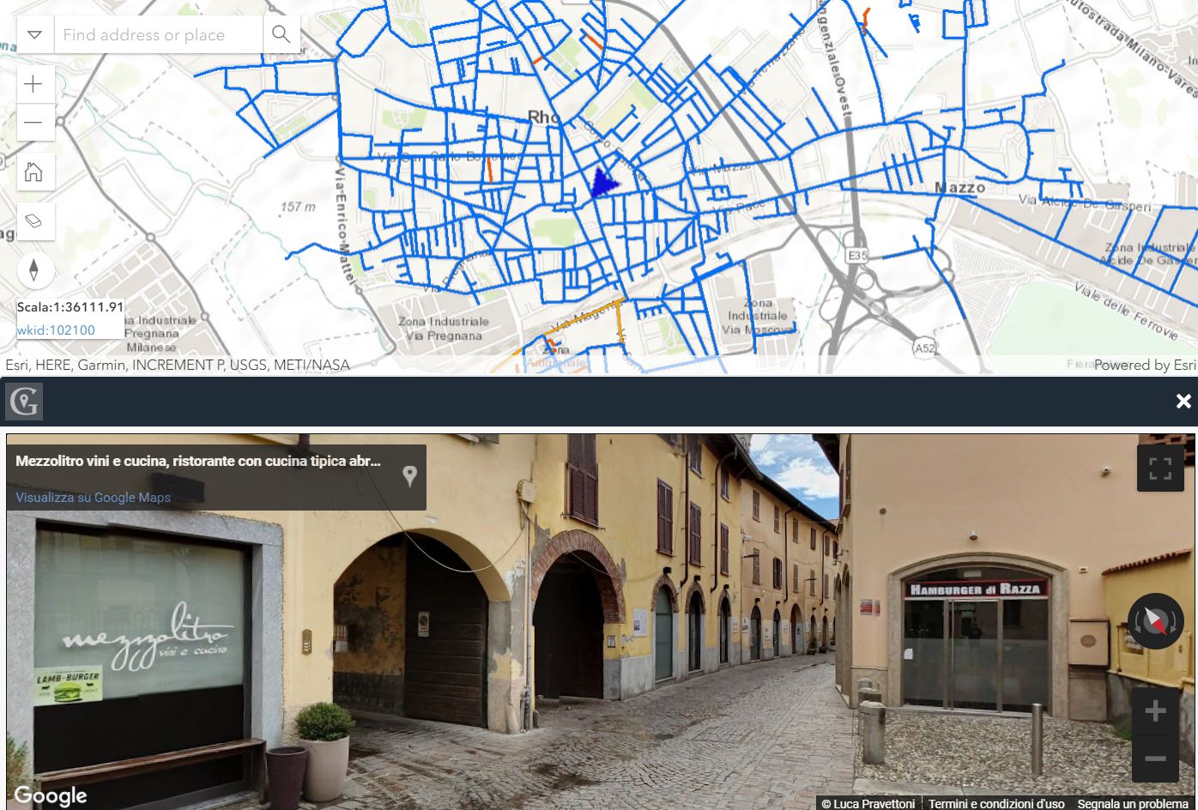Click the Google Street View widget icon
The width and height of the screenshot is (1198, 810).
24,402
